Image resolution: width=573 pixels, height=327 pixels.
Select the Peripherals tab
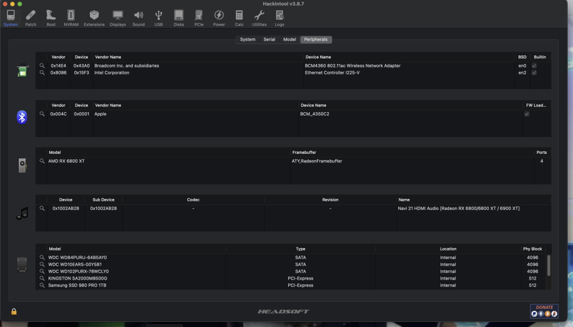pyautogui.click(x=316, y=39)
